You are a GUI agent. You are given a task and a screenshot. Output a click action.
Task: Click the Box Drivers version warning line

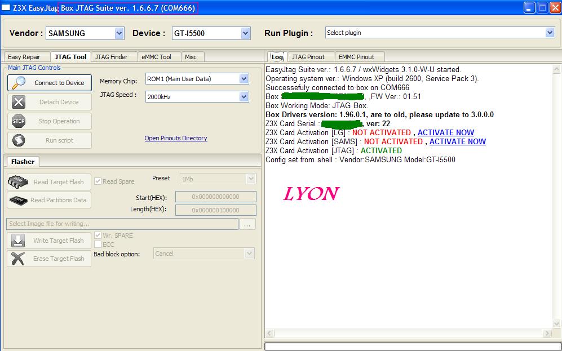(379, 114)
